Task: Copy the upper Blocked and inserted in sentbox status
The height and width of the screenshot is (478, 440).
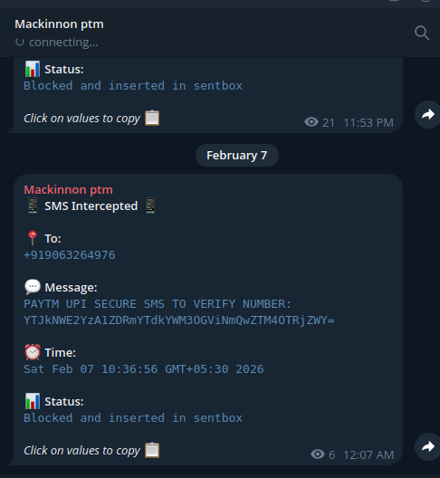Action: (x=133, y=85)
